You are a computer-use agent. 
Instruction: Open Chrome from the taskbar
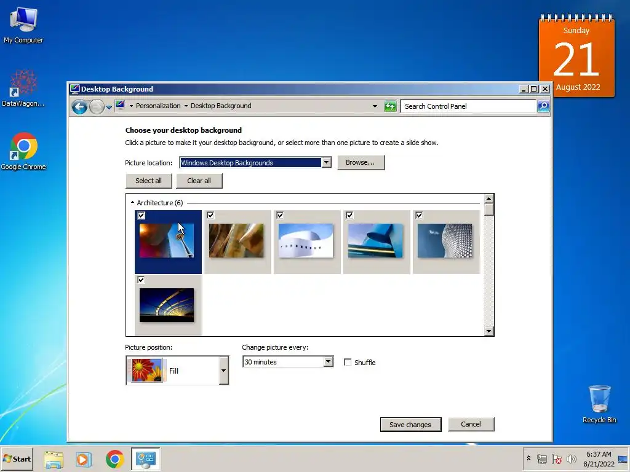(x=115, y=459)
